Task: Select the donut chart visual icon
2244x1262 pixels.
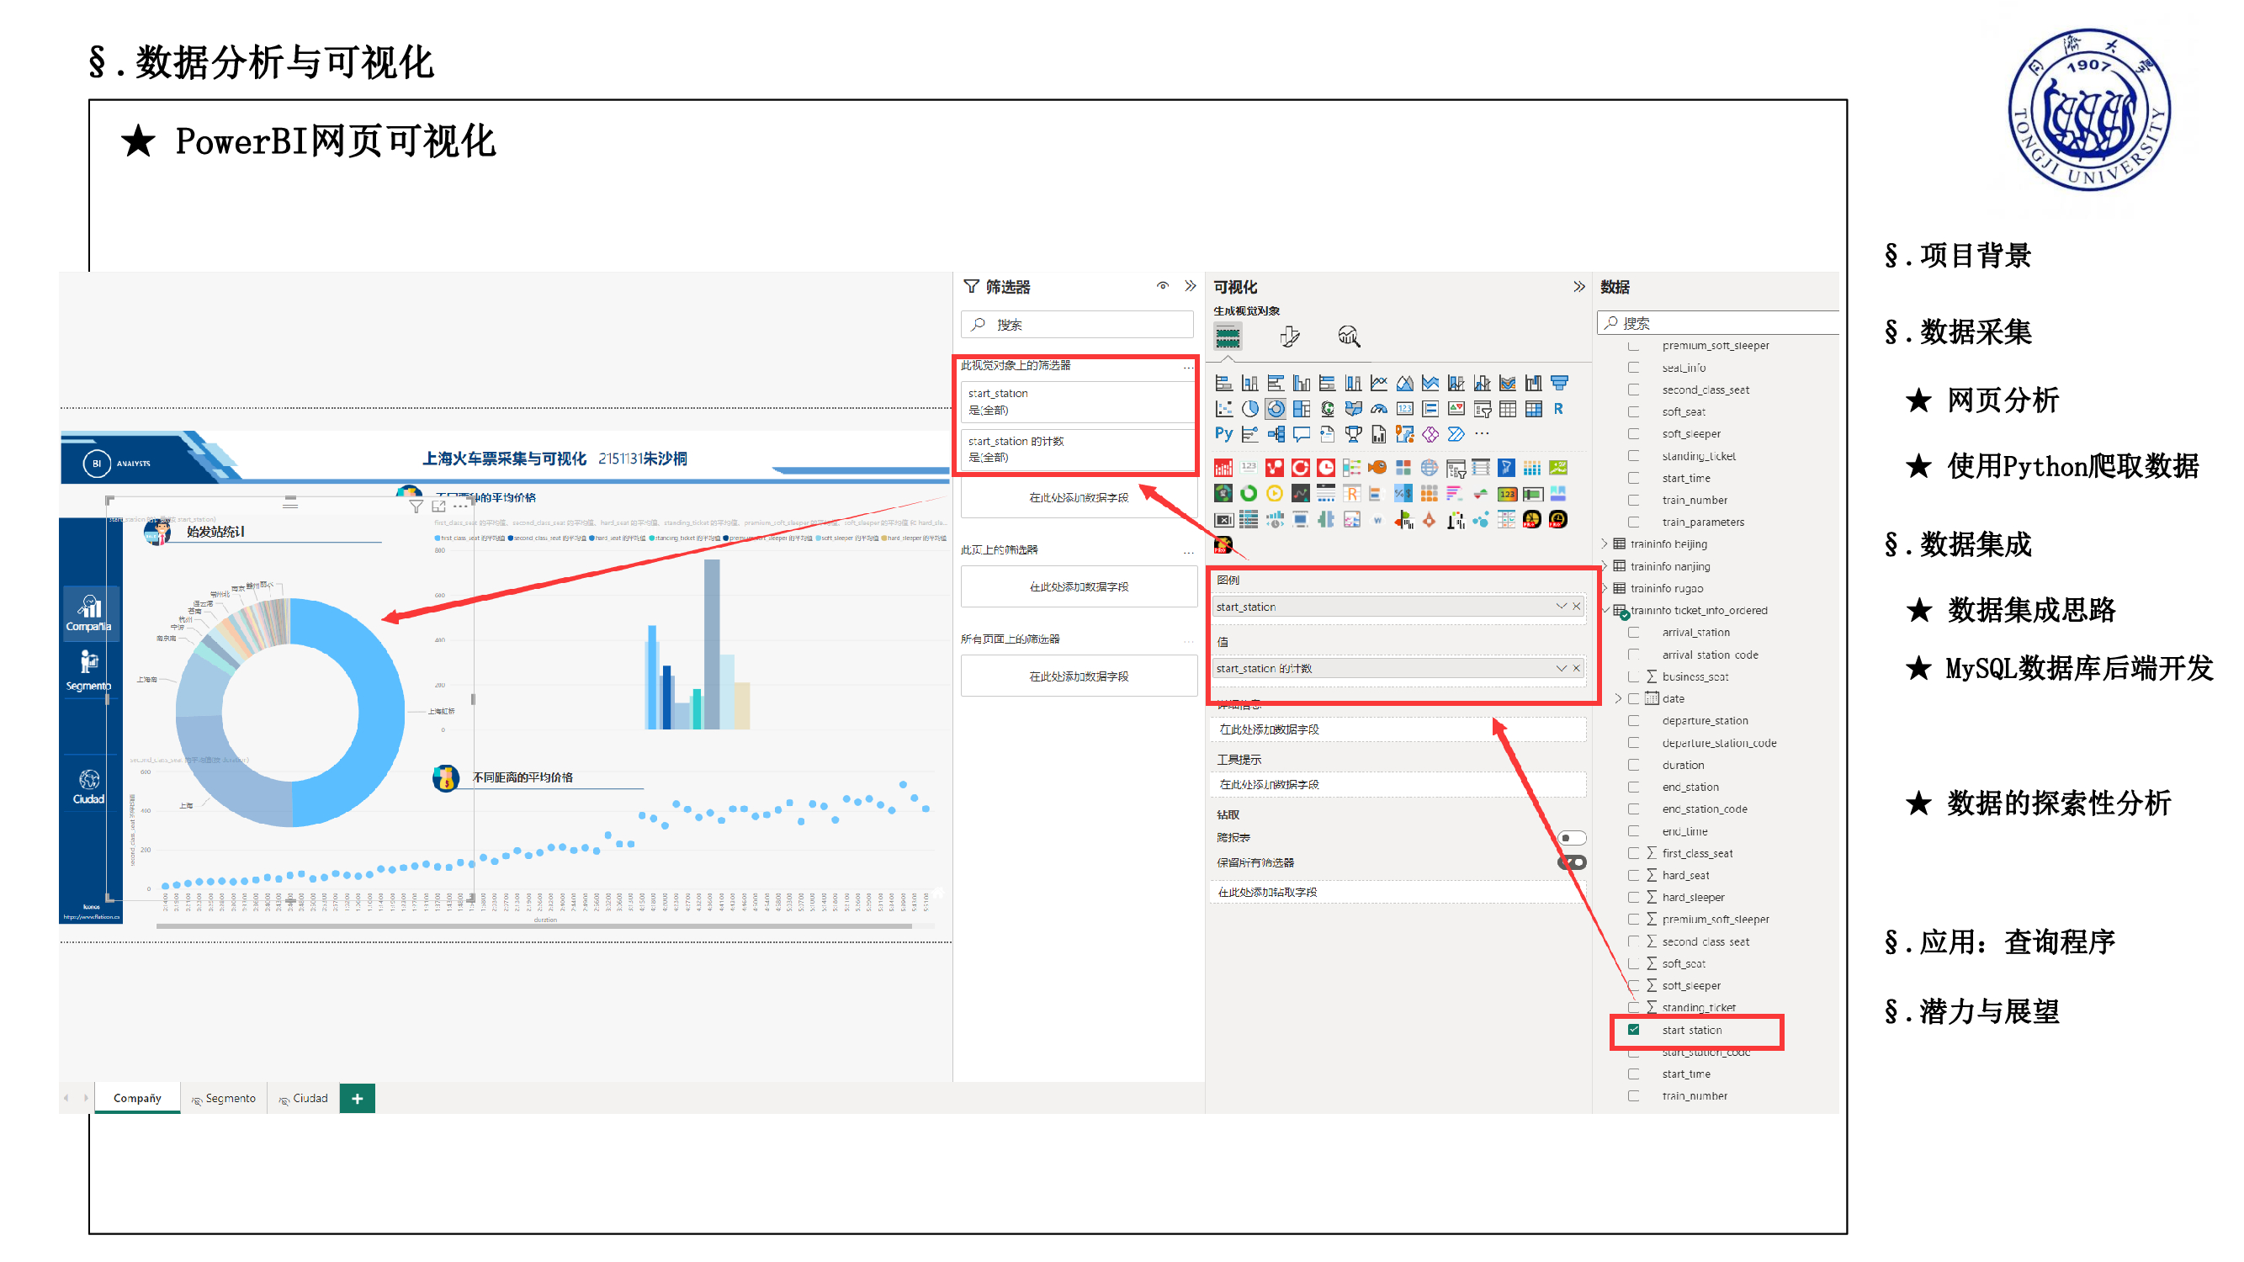Action: pyautogui.click(x=1276, y=409)
